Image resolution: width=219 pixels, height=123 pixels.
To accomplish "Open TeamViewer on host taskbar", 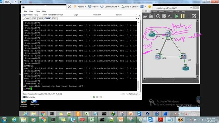I will pyautogui.click(x=151, y=120).
